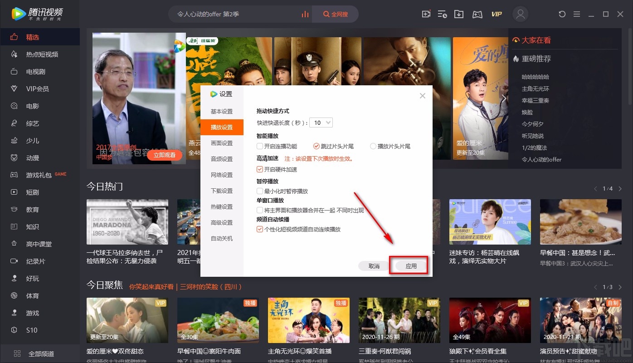Image resolution: width=633 pixels, height=363 pixels.
Task: Open the game controller icon in top bar
Action: click(x=477, y=14)
